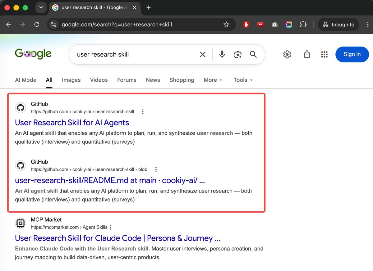Search by image with camera lens icon
Image resolution: width=373 pixels, height=271 pixels.
pos(238,54)
